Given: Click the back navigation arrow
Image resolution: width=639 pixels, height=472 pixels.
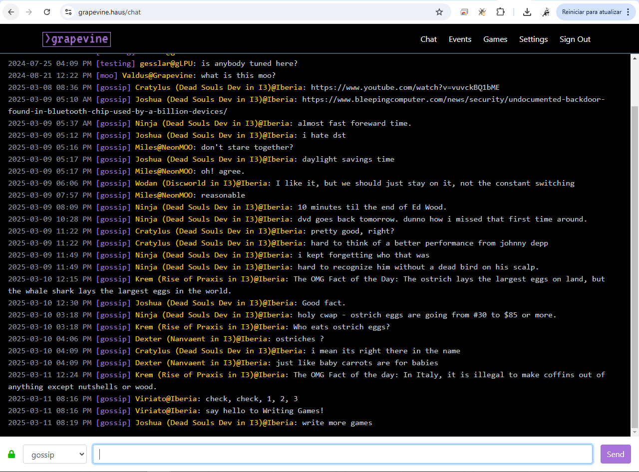Looking at the screenshot, I should (11, 12).
